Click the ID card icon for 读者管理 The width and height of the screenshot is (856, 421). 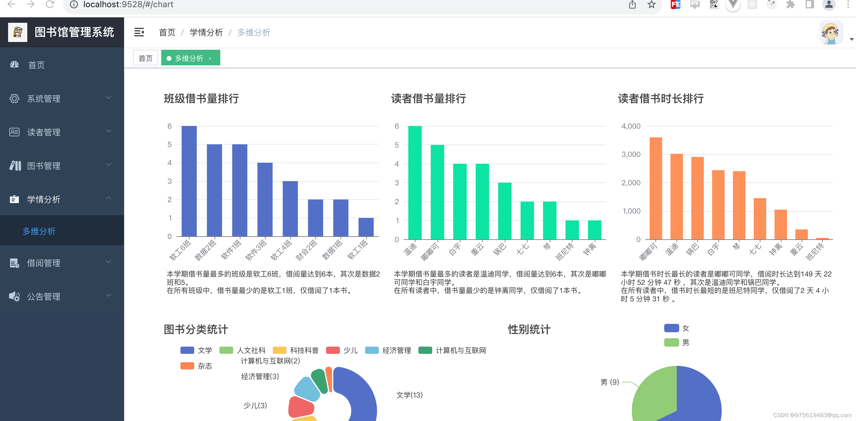pyautogui.click(x=14, y=132)
